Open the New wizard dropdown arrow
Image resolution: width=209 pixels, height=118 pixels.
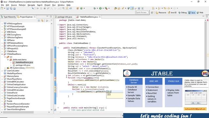(x=5, y=9)
